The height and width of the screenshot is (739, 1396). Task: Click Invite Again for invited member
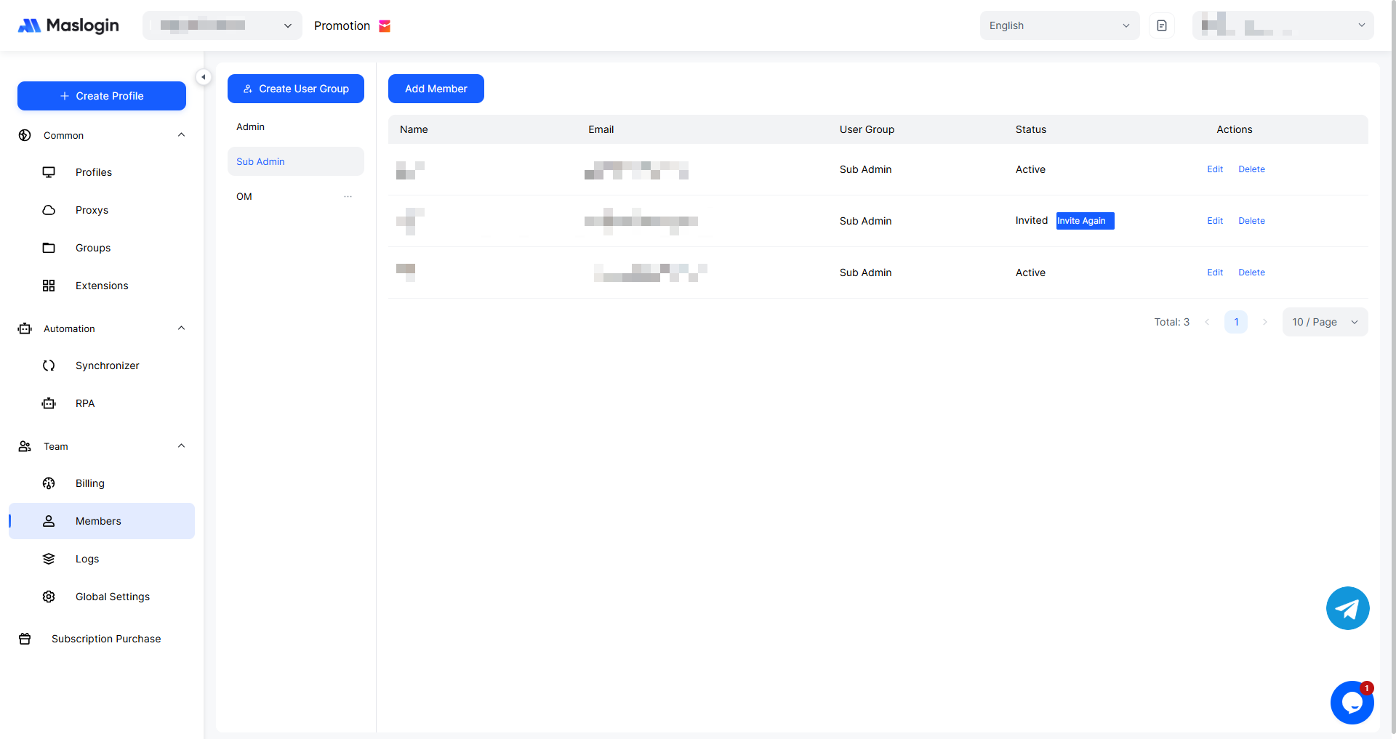tap(1084, 221)
